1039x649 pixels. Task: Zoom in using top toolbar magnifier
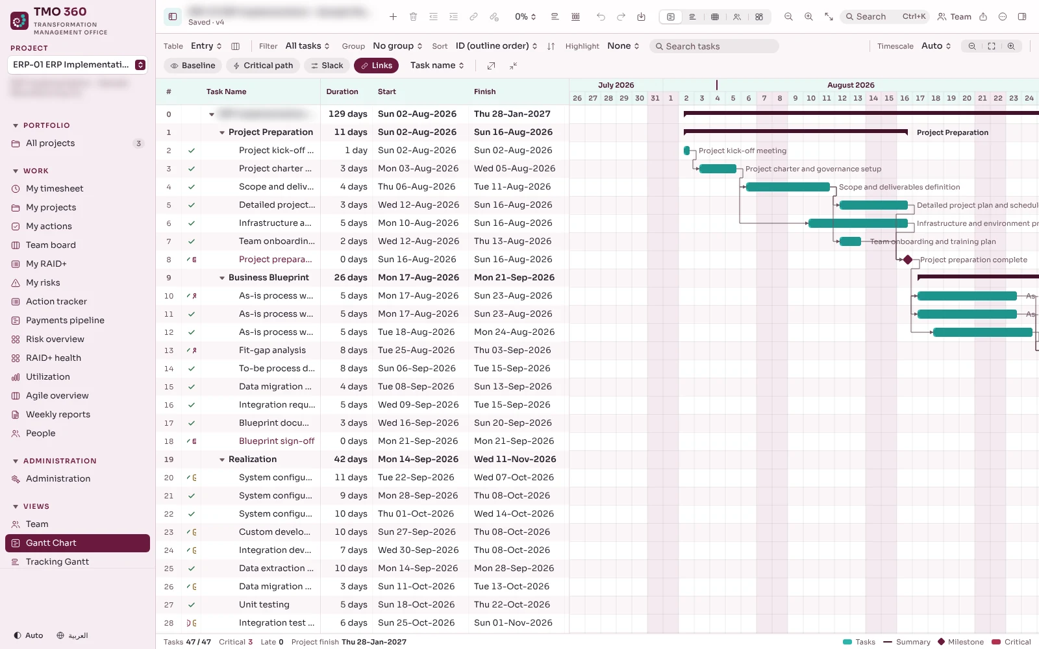click(x=808, y=17)
